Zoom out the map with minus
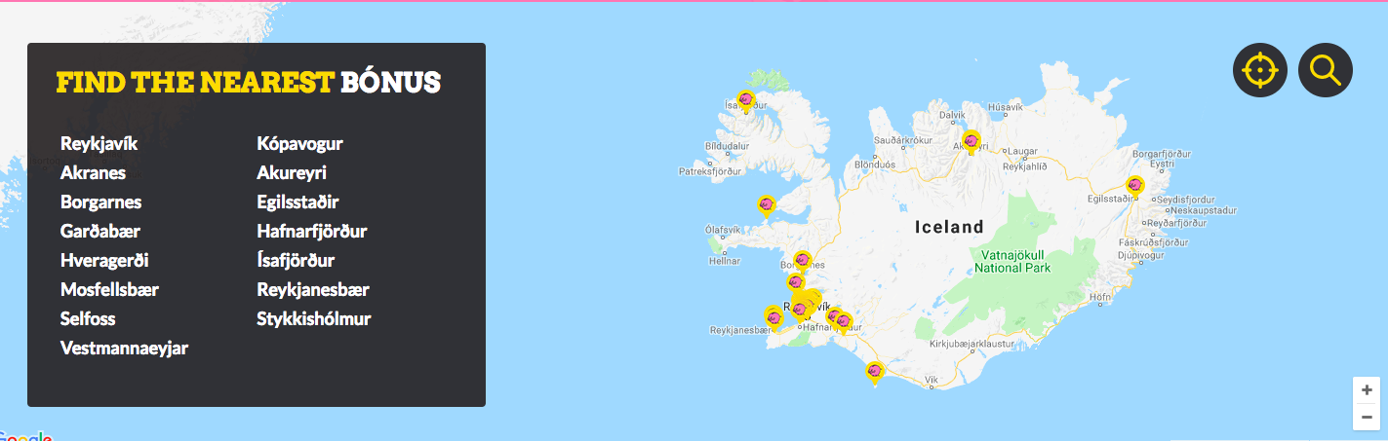The width and height of the screenshot is (1388, 441). click(x=1367, y=417)
